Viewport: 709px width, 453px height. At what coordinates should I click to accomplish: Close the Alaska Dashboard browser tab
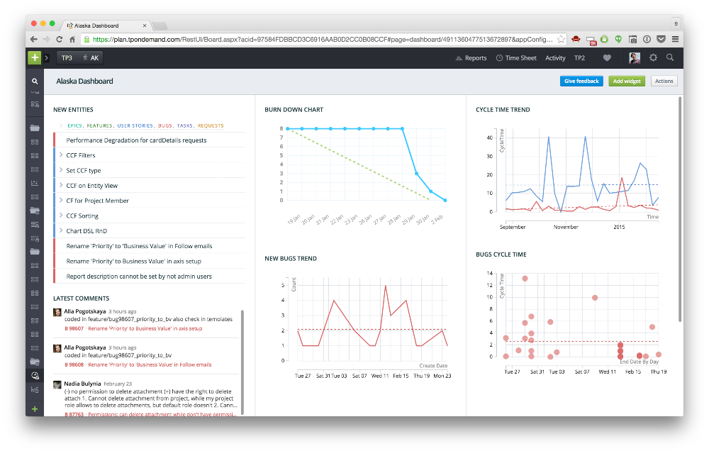click(144, 26)
